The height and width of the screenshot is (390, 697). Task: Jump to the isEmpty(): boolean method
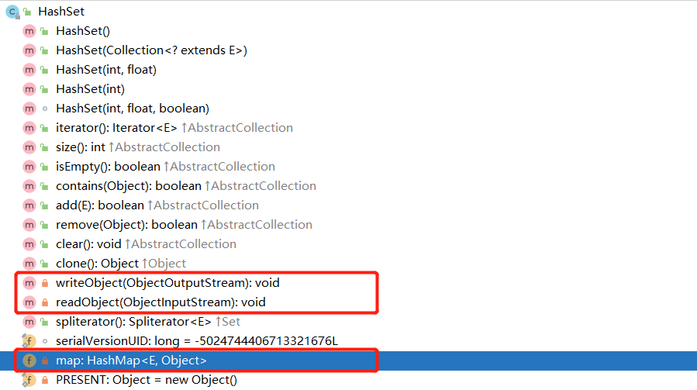coord(108,167)
